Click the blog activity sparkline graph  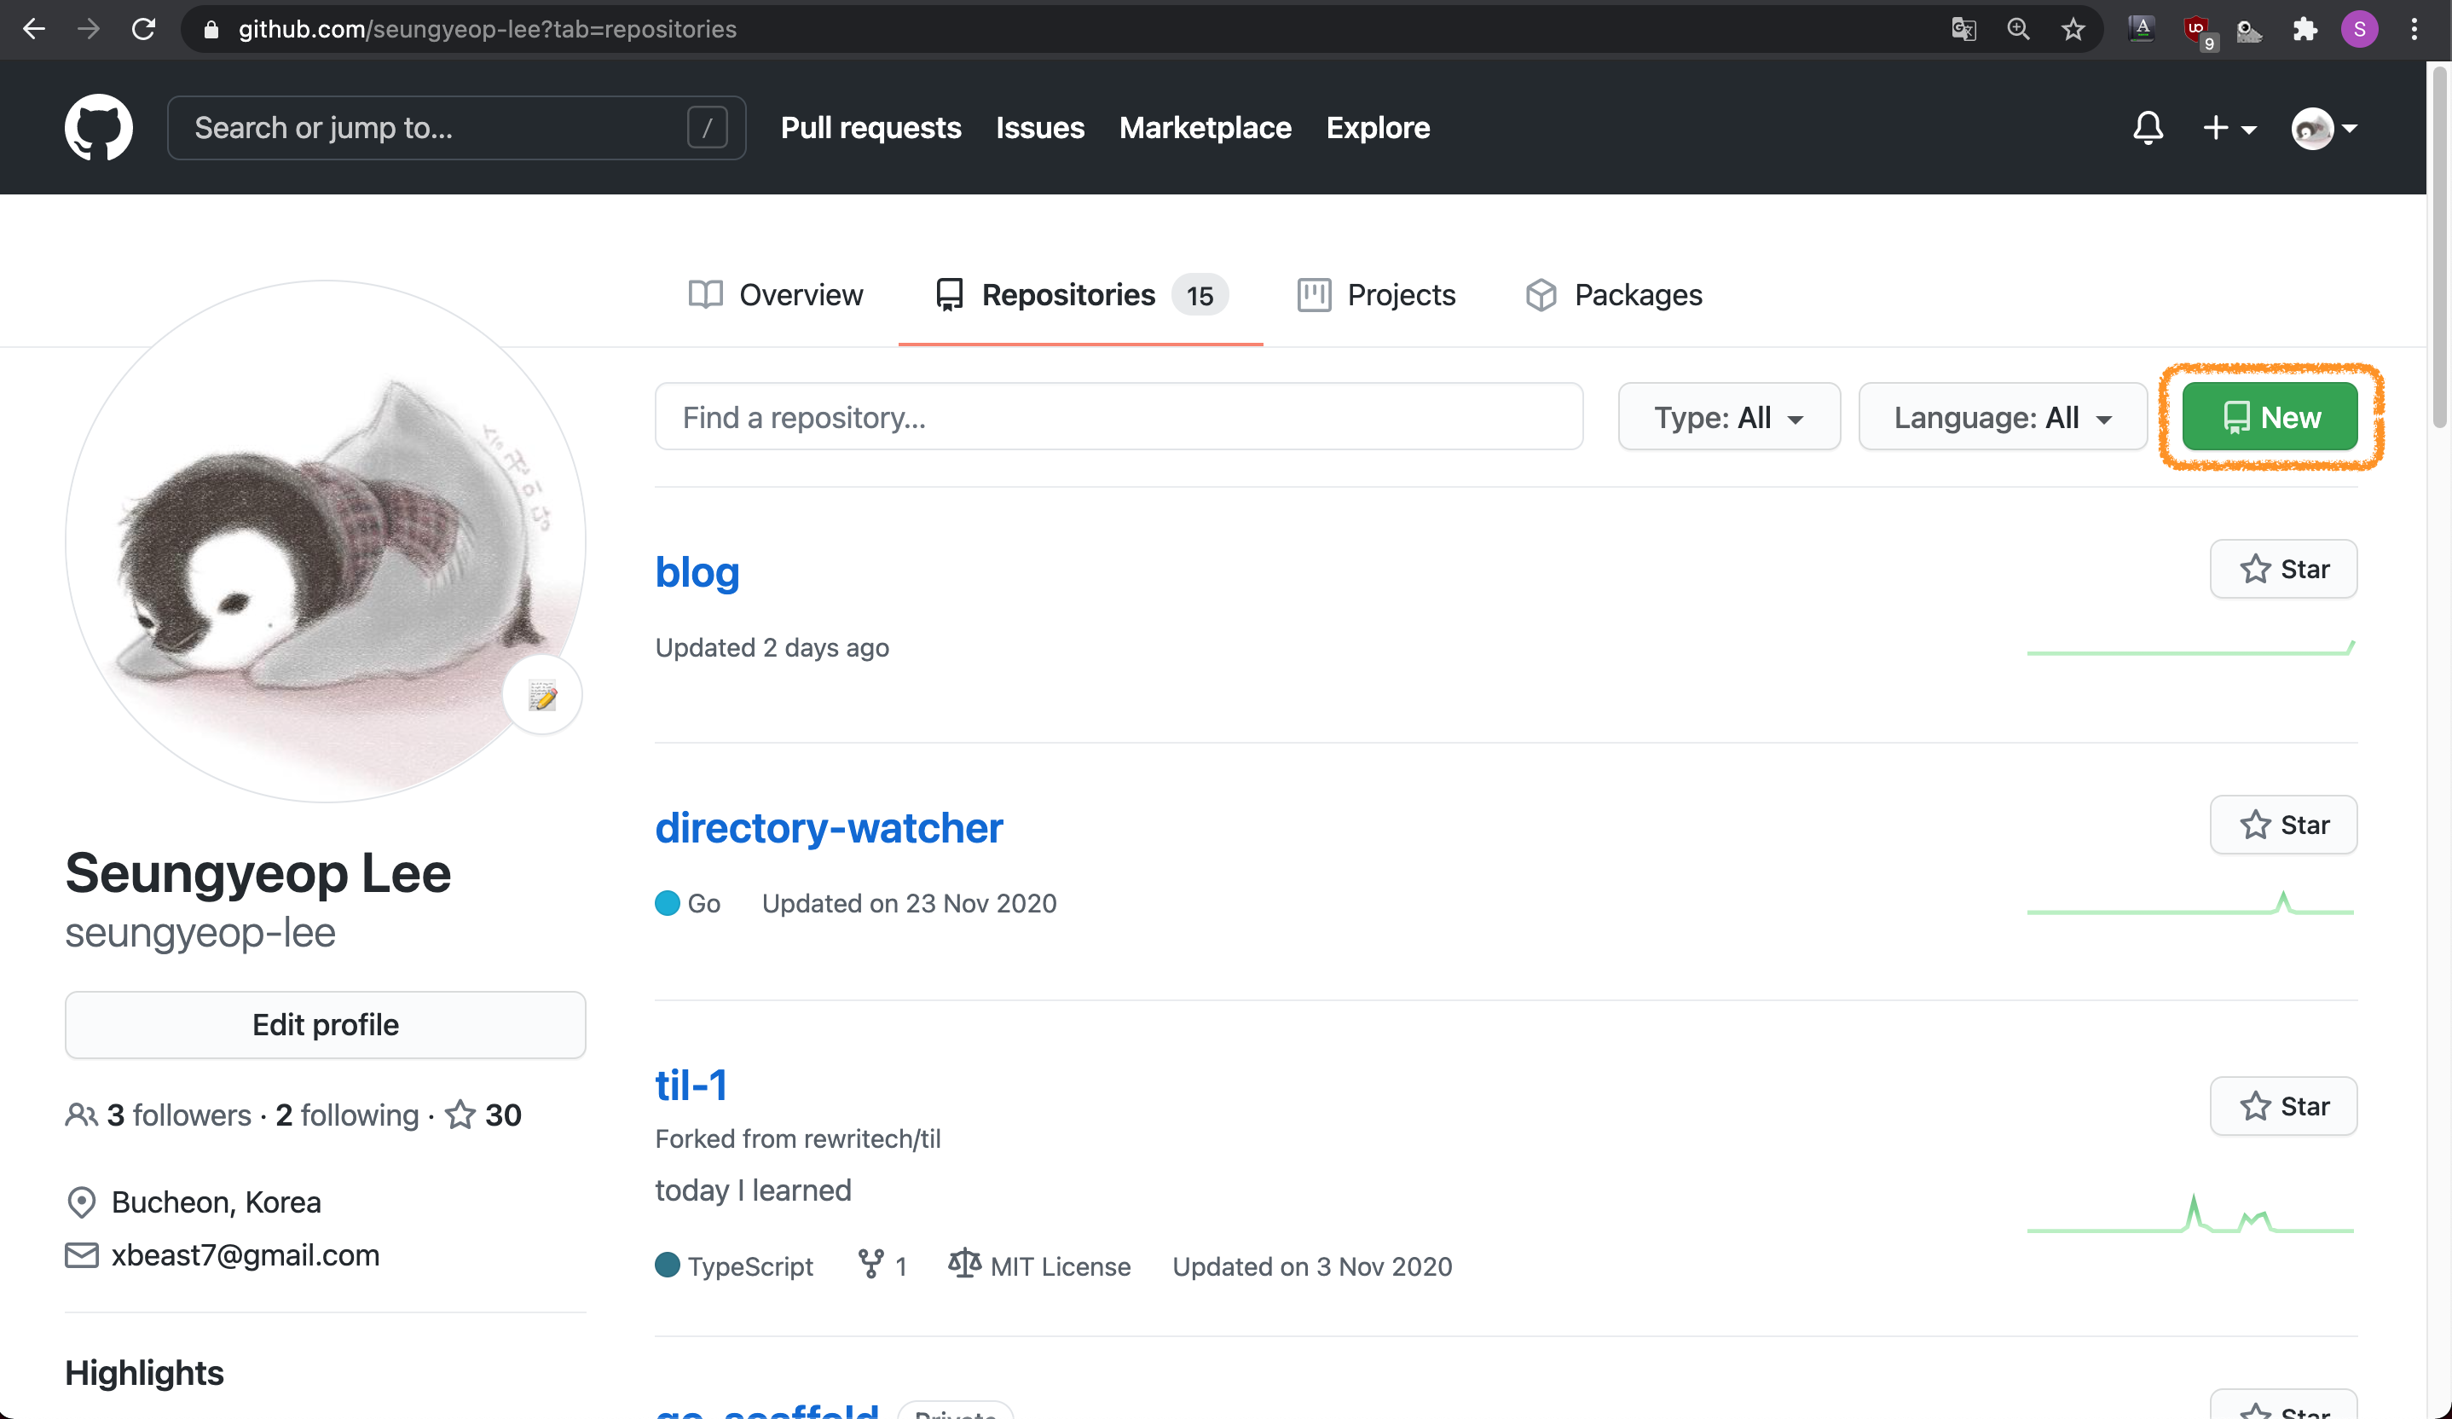point(2189,650)
